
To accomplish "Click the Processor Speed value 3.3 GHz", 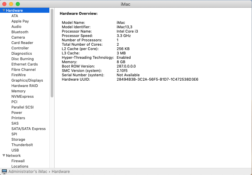I will (123, 36).
